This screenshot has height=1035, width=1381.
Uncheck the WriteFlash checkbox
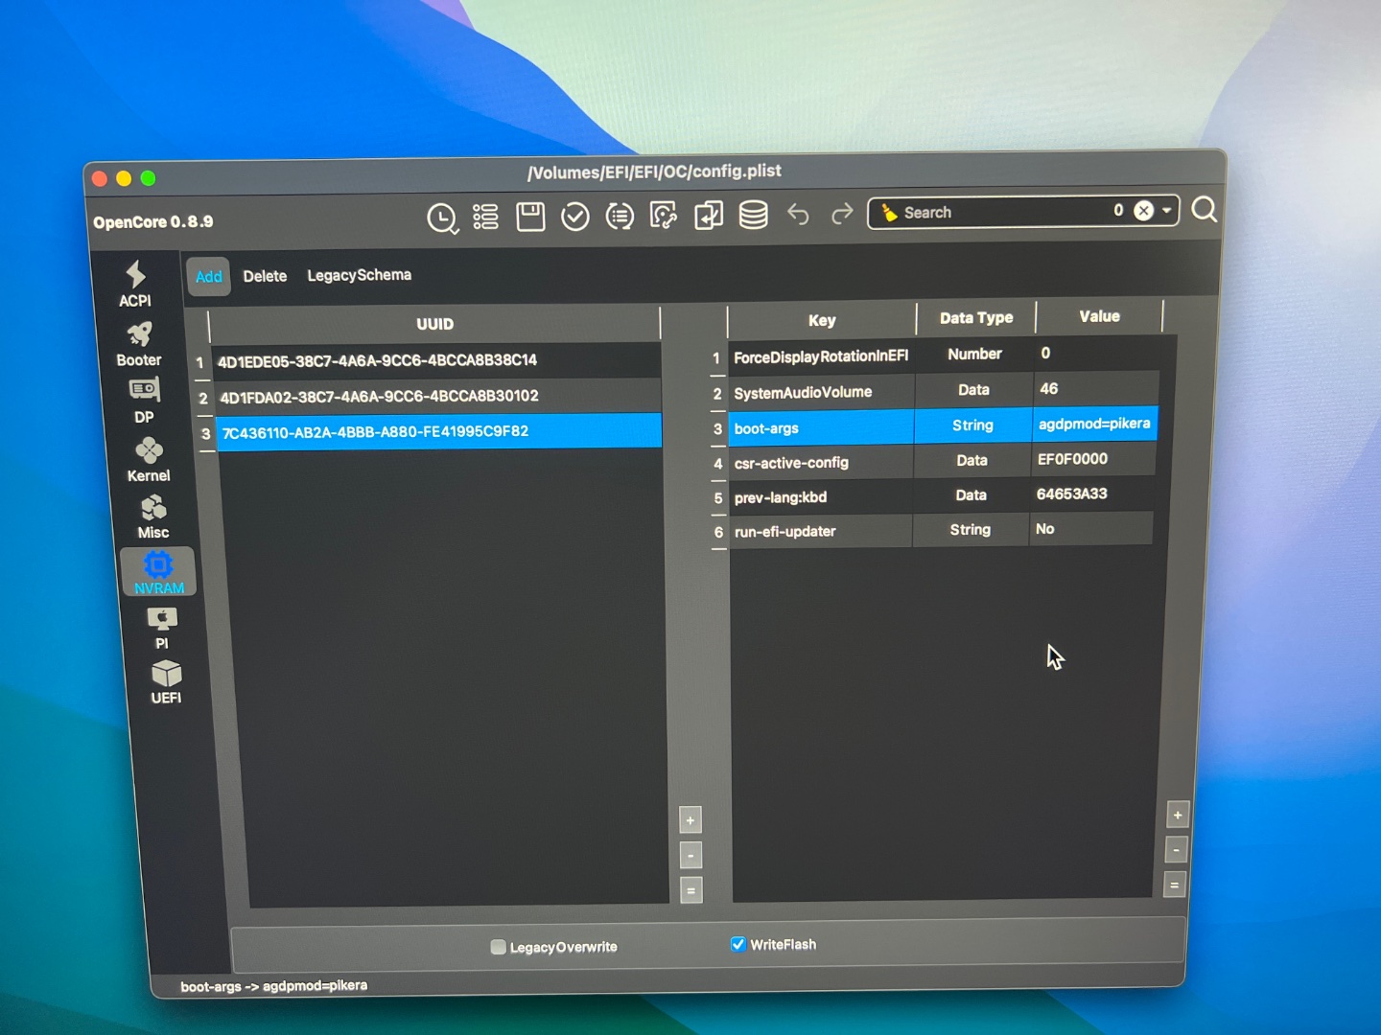tap(737, 944)
